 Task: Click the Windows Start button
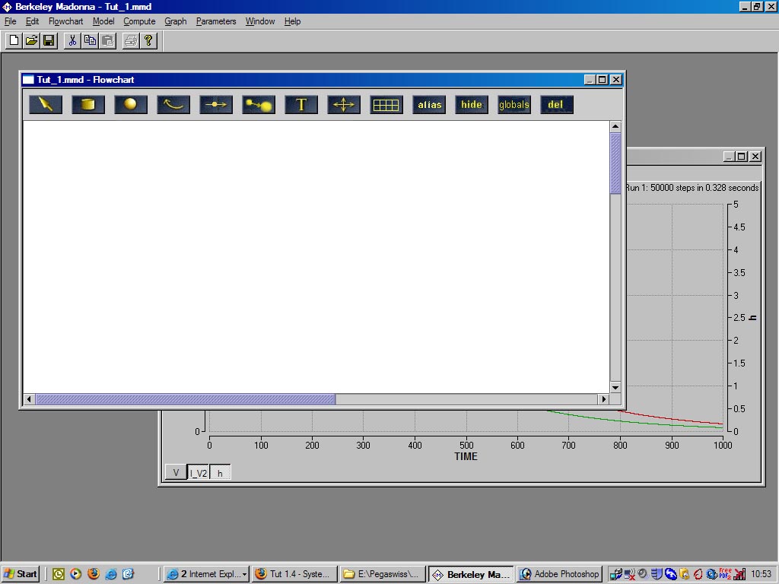(21, 574)
